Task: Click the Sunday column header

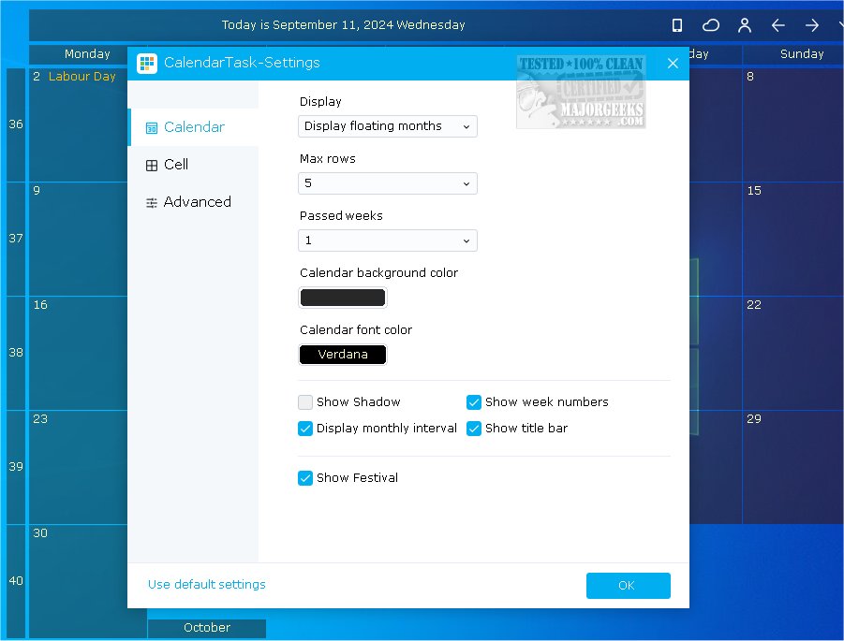Action: [792, 54]
